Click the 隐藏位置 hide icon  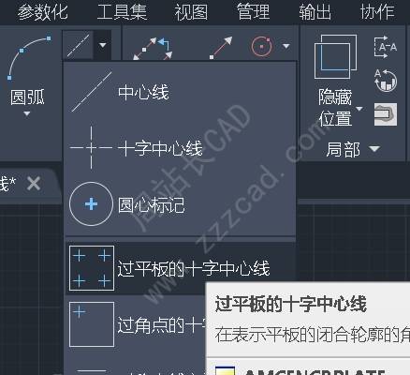tap(335, 56)
